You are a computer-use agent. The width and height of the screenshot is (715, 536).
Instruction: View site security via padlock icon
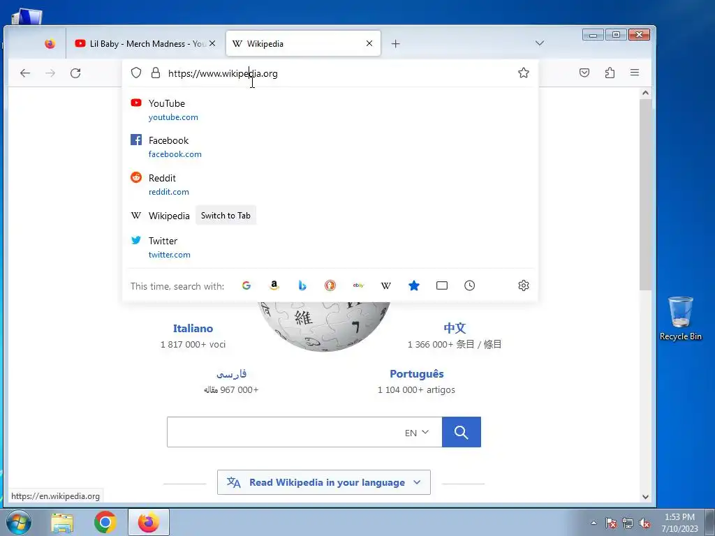tap(156, 73)
